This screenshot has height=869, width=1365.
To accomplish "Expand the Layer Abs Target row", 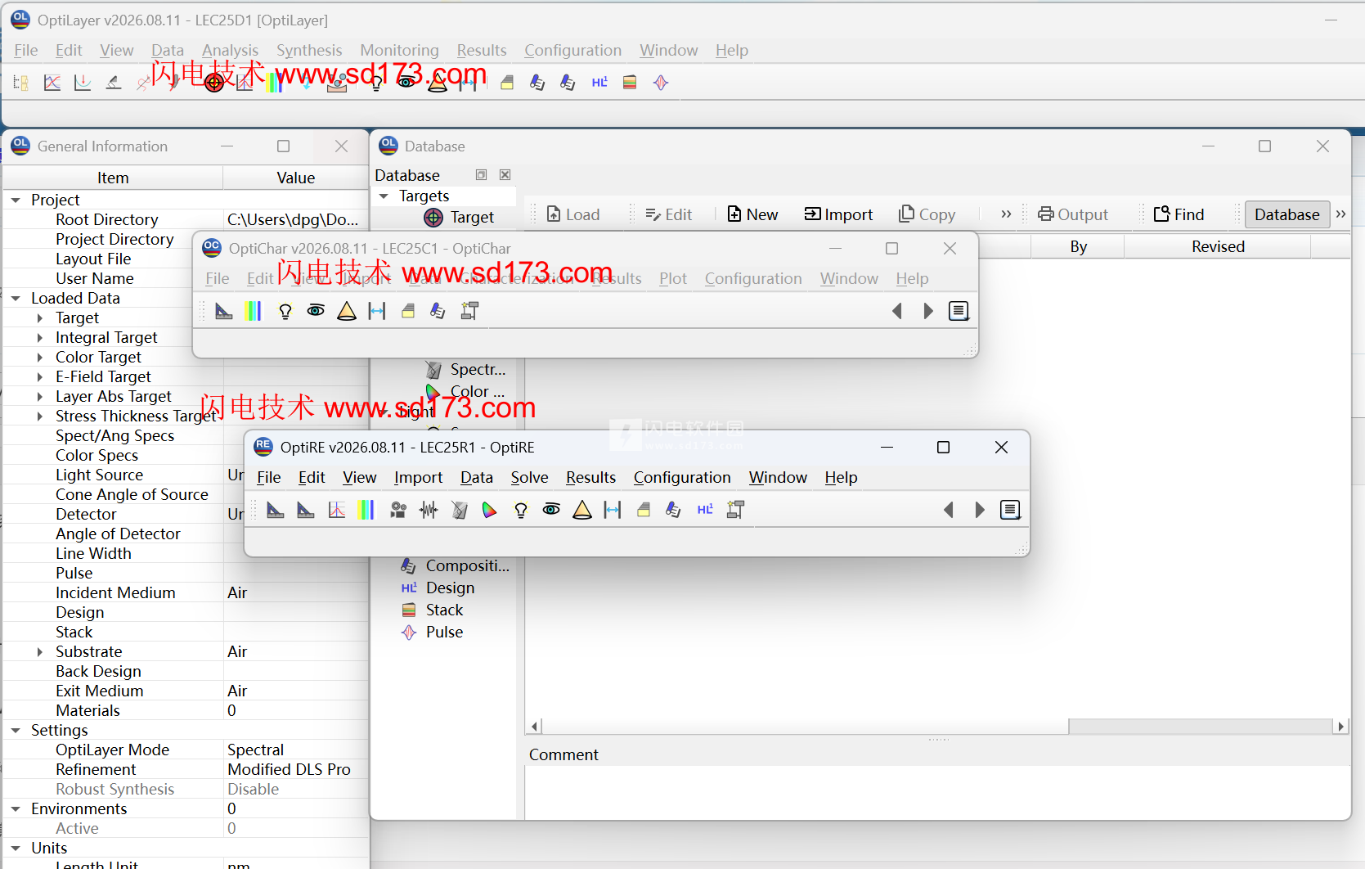I will coord(39,397).
